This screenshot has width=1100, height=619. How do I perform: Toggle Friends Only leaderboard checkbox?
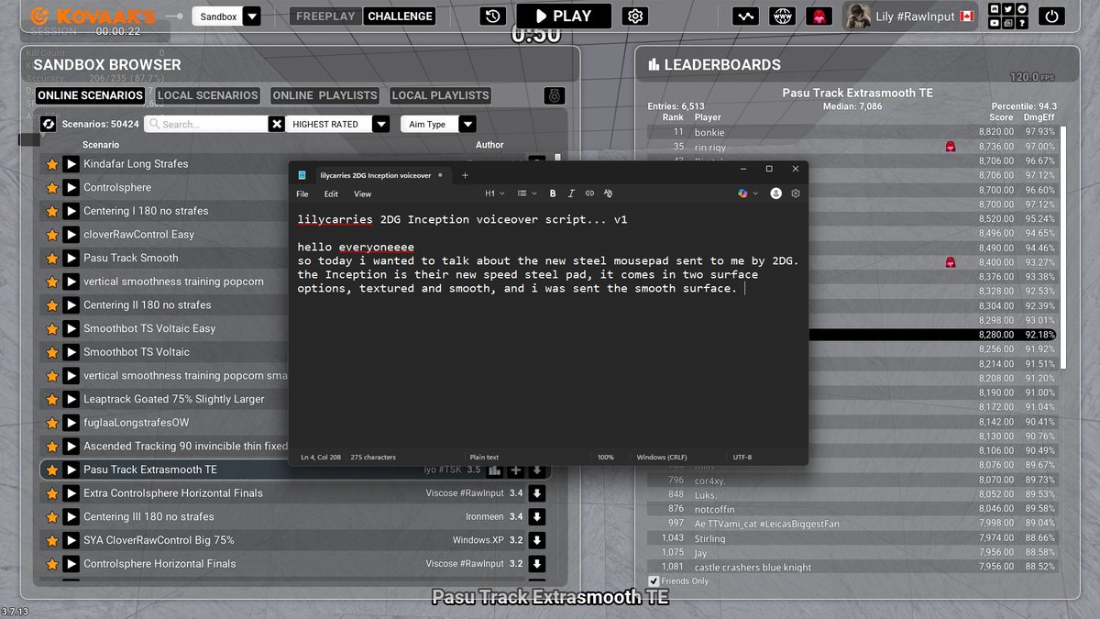[x=654, y=581]
